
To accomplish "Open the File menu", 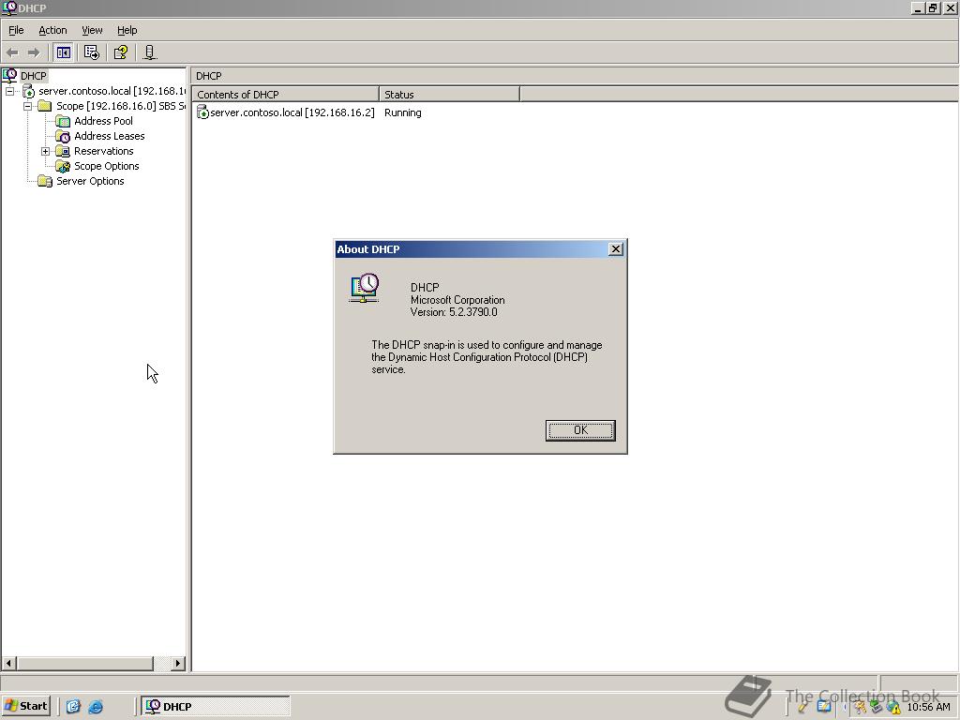I will [16, 30].
